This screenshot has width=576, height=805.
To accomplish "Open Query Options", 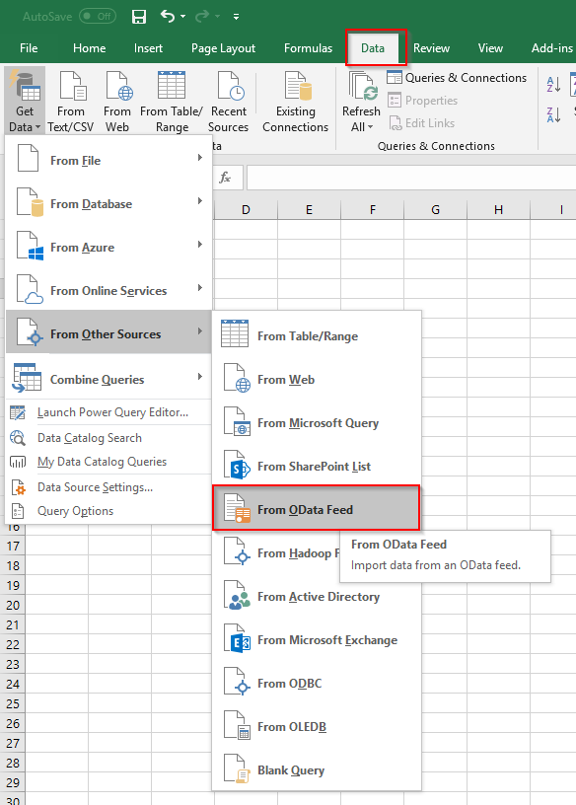I will tap(108, 511).
